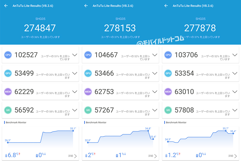Tap the GPU icon beside 53354
Viewport: 241px width, 161px height.
[168, 73]
